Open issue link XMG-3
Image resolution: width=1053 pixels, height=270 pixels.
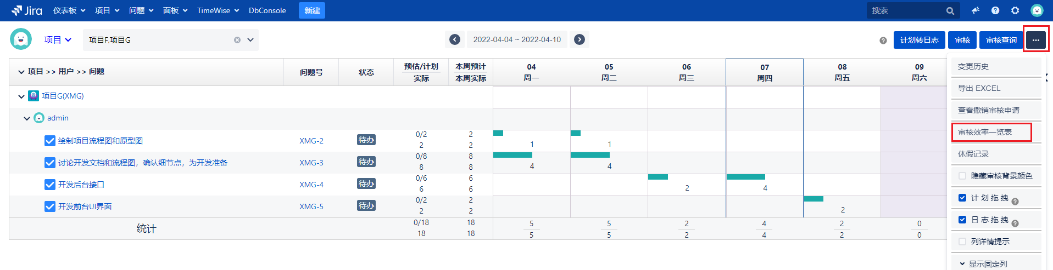tap(311, 163)
